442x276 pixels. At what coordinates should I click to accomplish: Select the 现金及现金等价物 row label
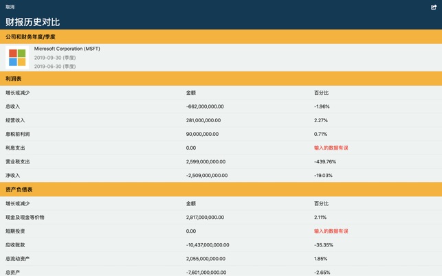click(x=25, y=217)
